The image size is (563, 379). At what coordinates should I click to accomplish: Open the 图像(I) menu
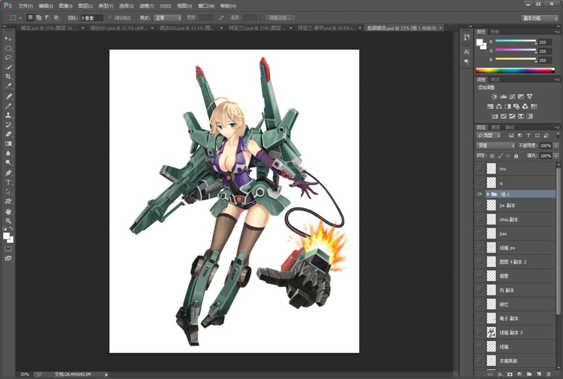pyautogui.click(x=65, y=5)
